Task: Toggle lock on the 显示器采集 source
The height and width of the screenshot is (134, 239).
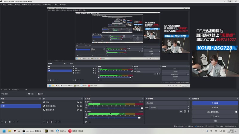Action: point(81,110)
